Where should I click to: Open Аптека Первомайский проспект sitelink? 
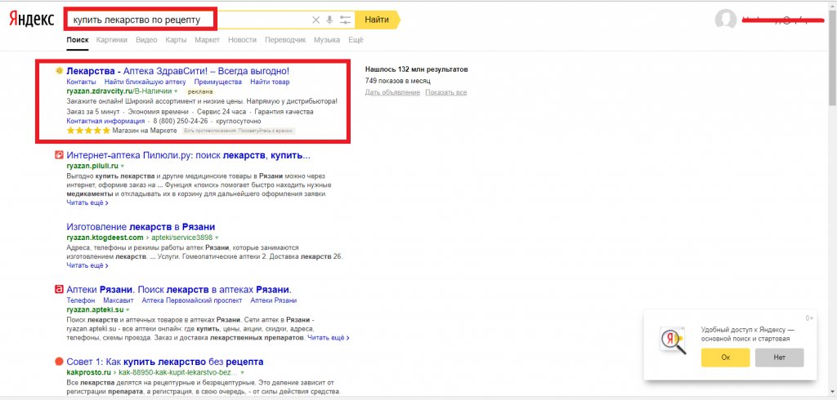192,300
